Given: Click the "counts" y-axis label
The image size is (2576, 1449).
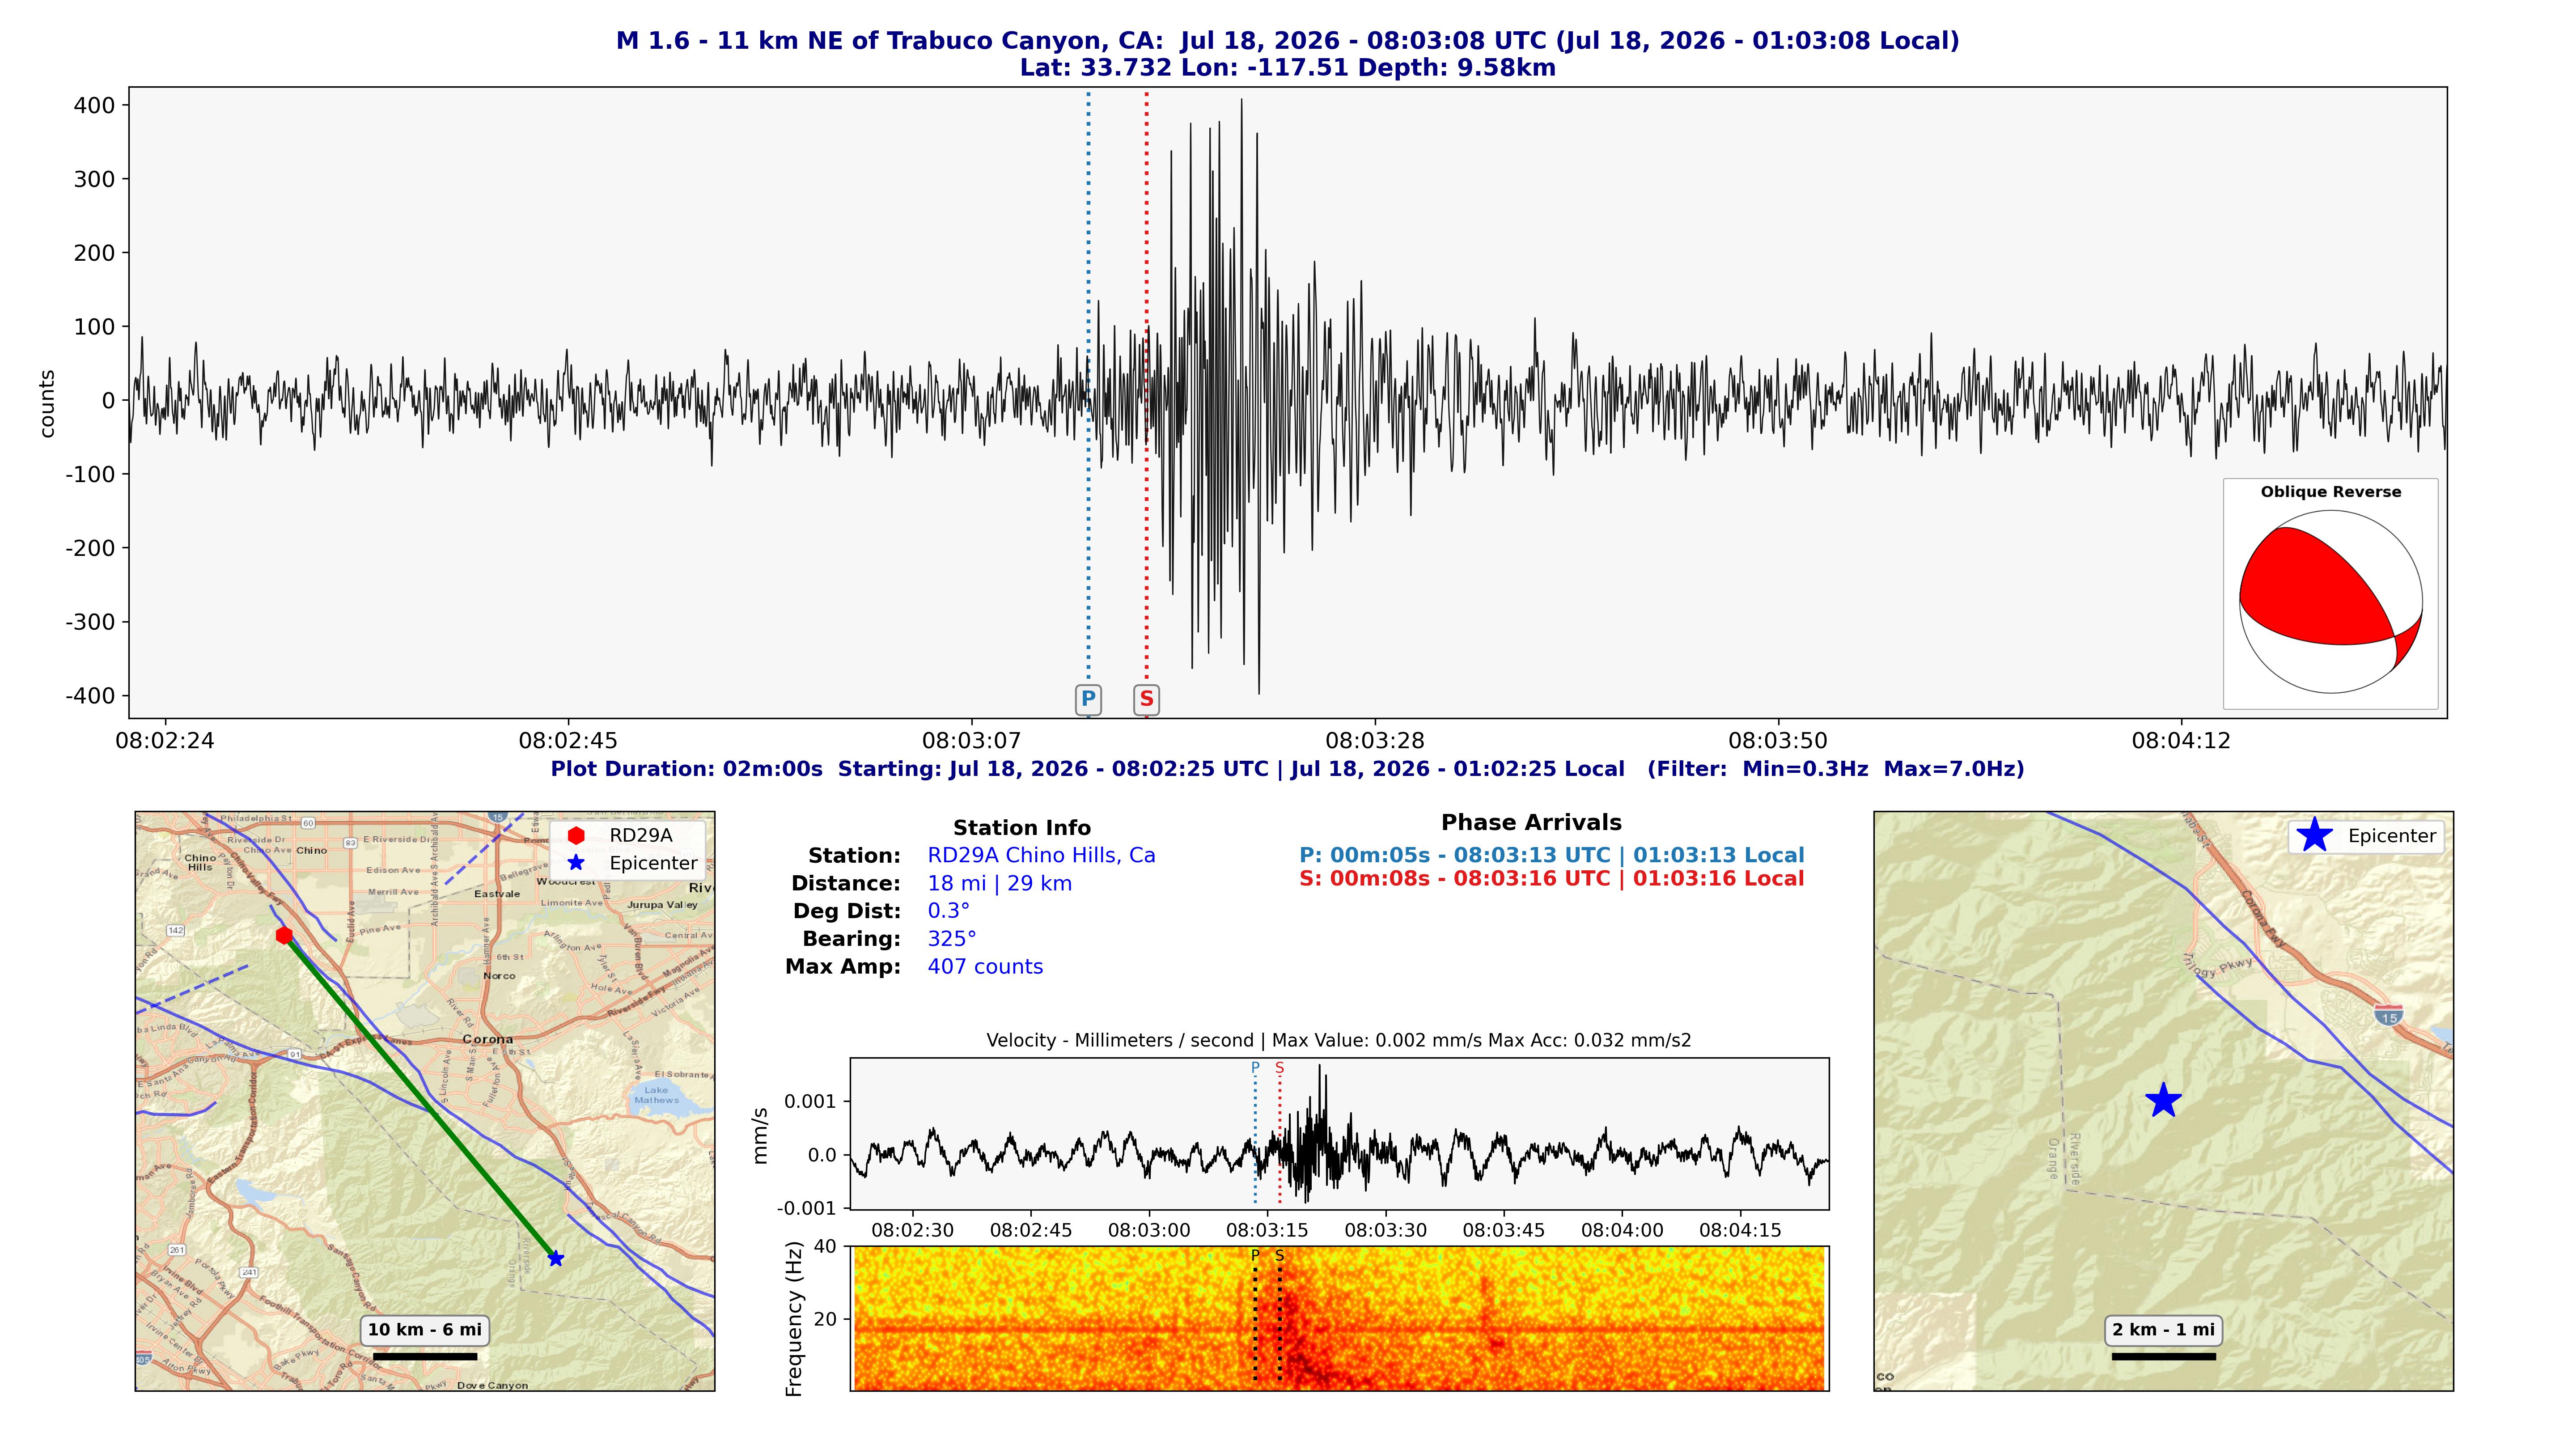Looking at the screenshot, I should coord(47,403).
